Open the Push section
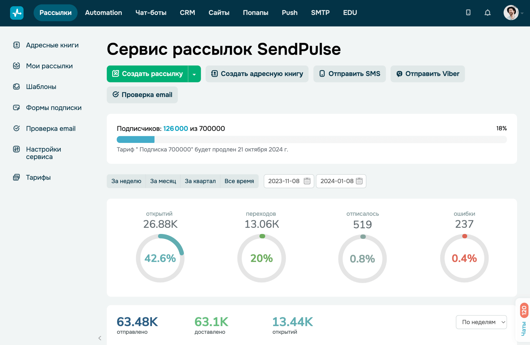 pyautogui.click(x=290, y=13)
